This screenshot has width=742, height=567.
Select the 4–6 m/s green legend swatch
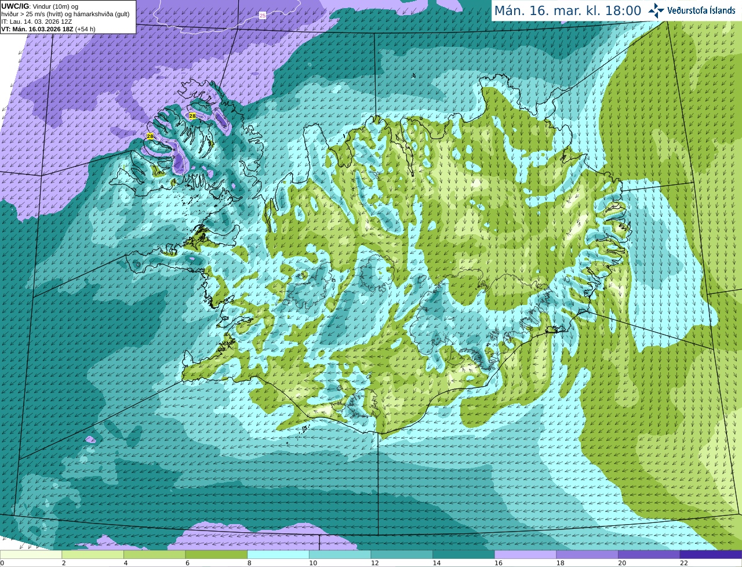coord(155,554)
